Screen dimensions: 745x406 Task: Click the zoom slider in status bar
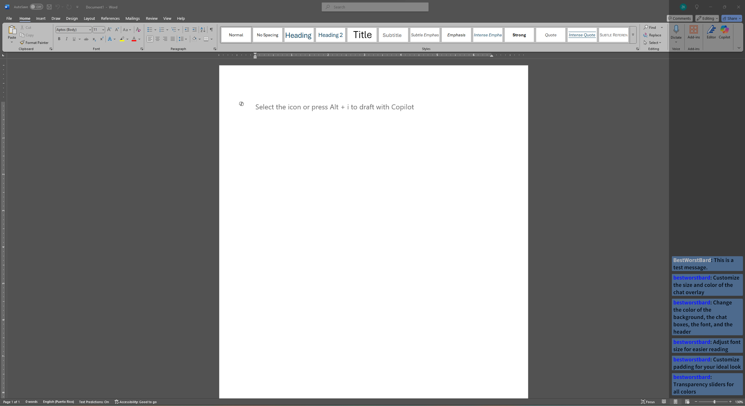(x=714, y=402)
